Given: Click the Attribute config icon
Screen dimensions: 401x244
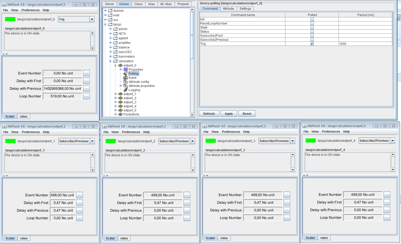Looking at the screenshot, I should pos(126,82).
